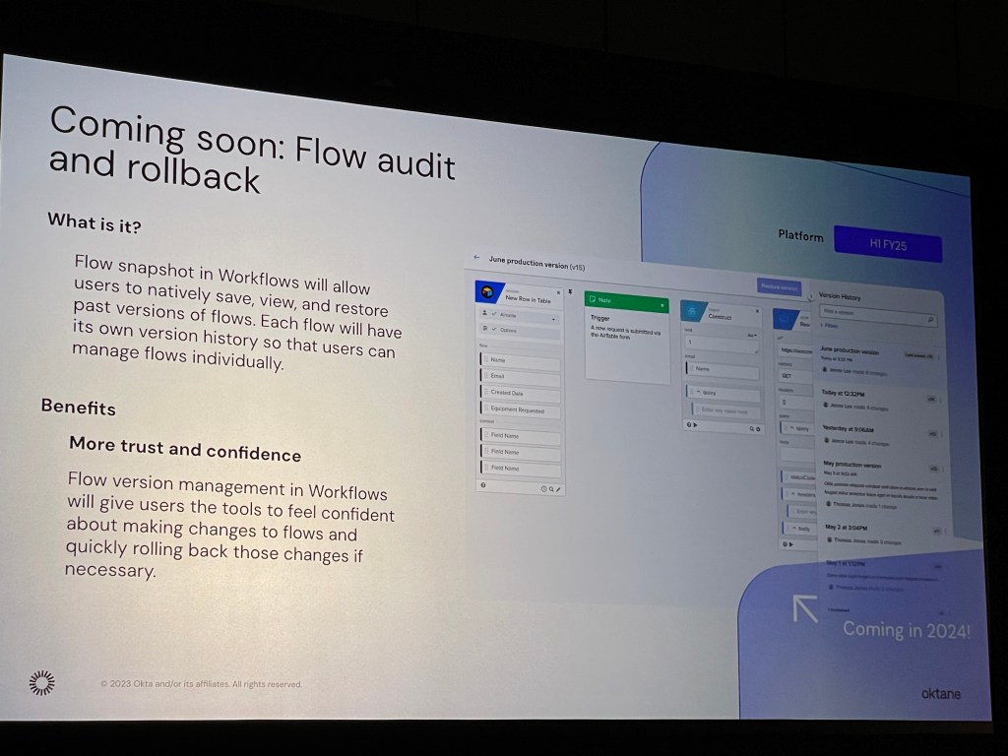
Task: Click the Airtable icon on New Row card
Action: point(489,292)
